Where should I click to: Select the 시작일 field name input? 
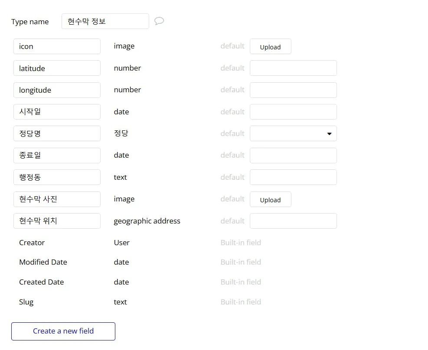(57, 112)
